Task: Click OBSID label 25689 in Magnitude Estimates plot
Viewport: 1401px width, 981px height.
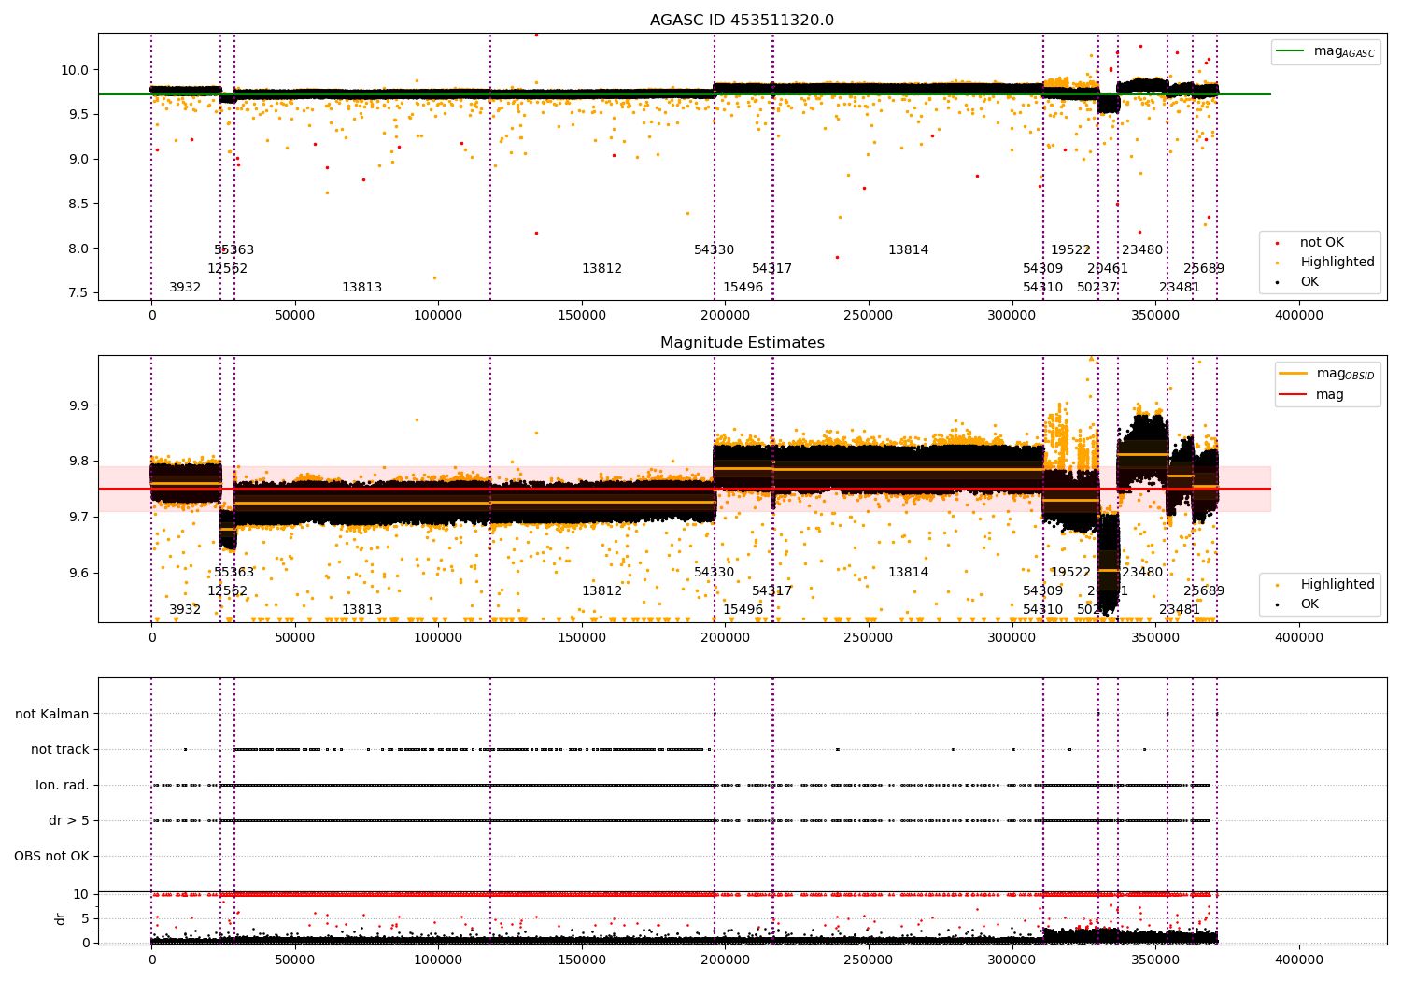Action: 1204,591
